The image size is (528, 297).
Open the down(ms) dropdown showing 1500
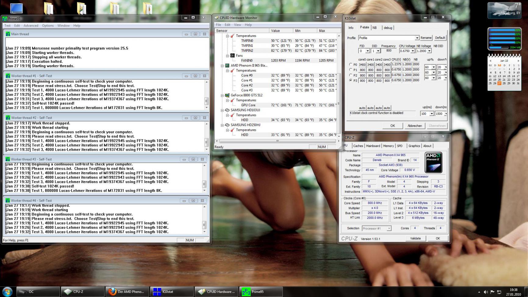(x=446, y=114)
